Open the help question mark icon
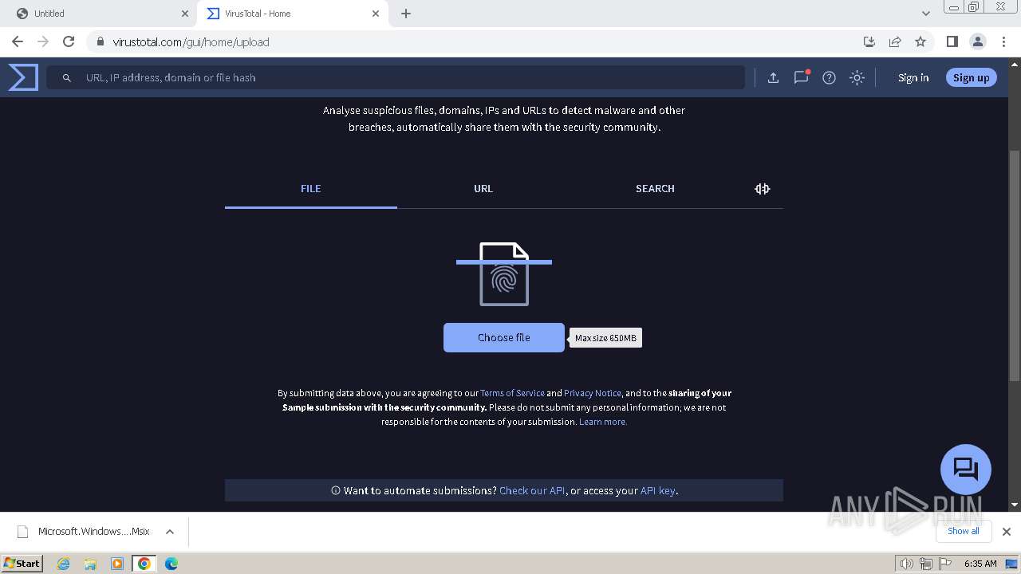Image resolution: width=1021 pixels, height=574 pixels. pyautogui.click(x=830, y=77)
